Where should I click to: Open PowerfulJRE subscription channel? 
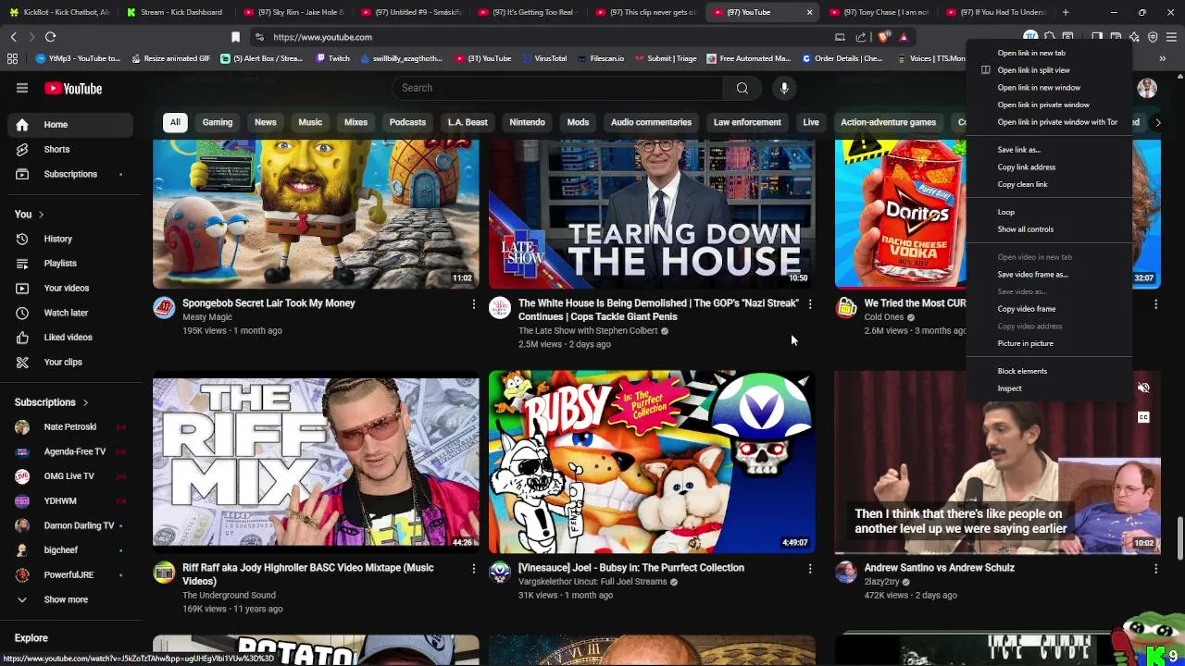pos(70,574)
